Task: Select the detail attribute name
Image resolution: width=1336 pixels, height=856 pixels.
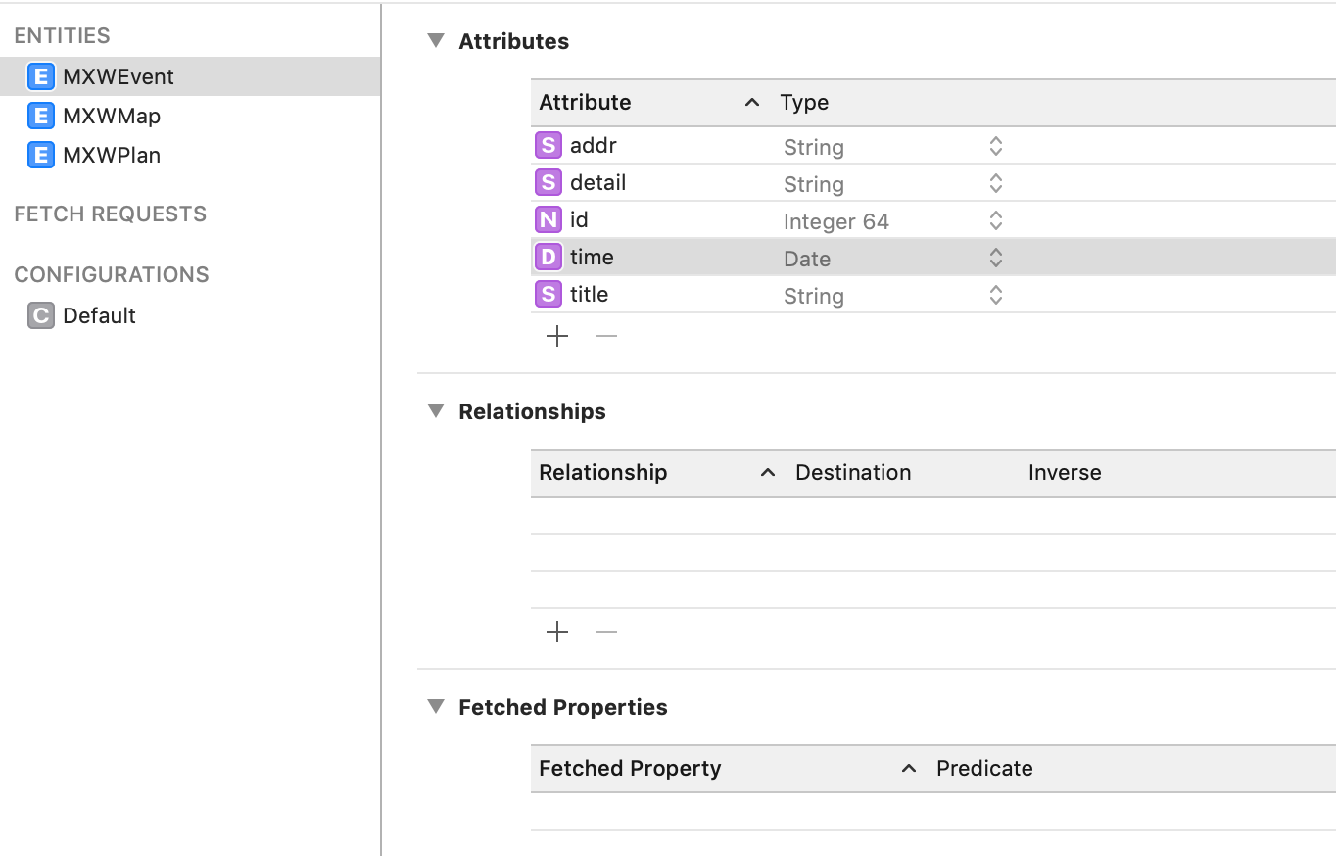Action: click(597, 182)
